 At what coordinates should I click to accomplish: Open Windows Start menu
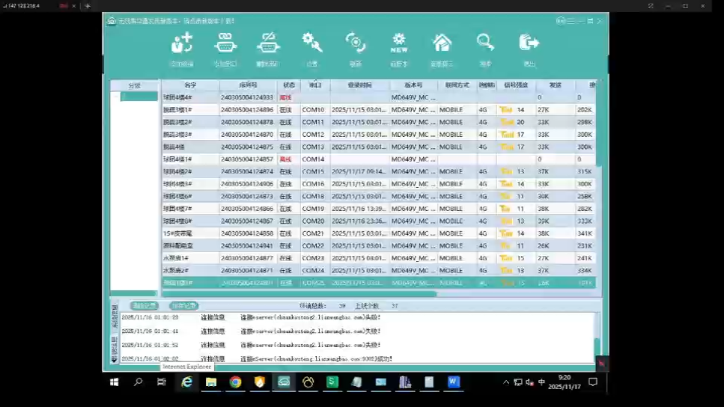[x=114, y=382]
